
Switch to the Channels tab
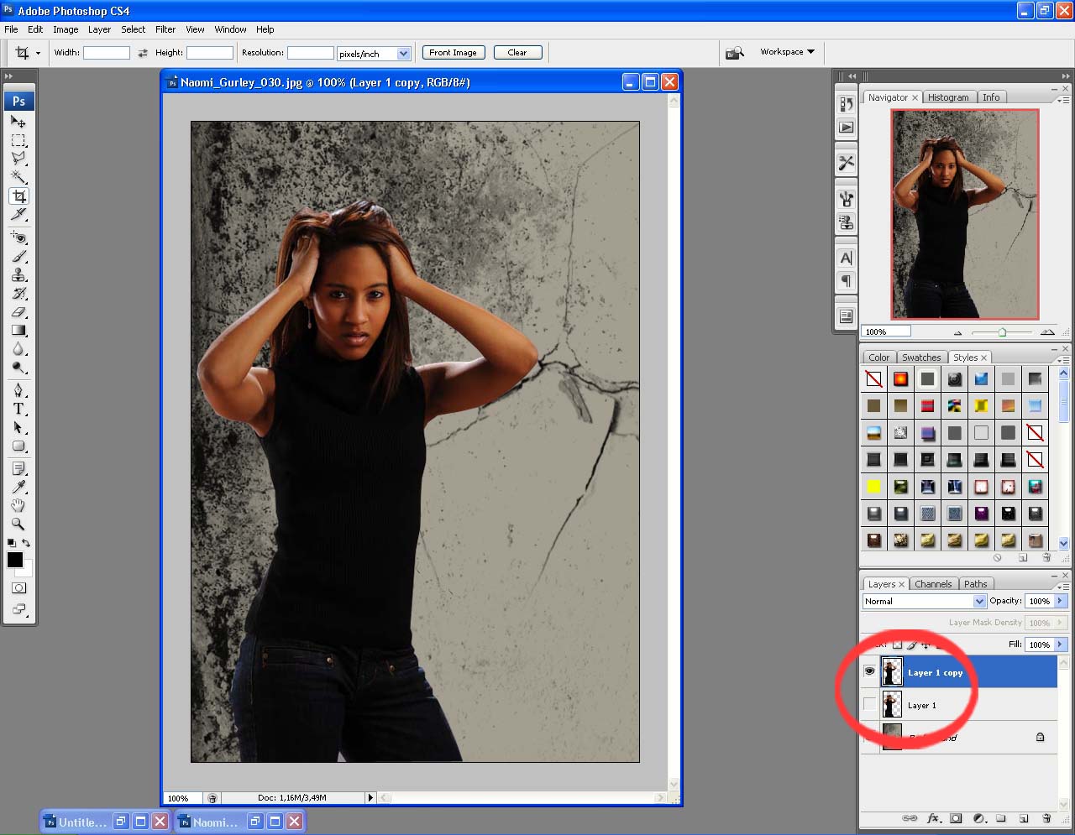[x=933, y=584]
